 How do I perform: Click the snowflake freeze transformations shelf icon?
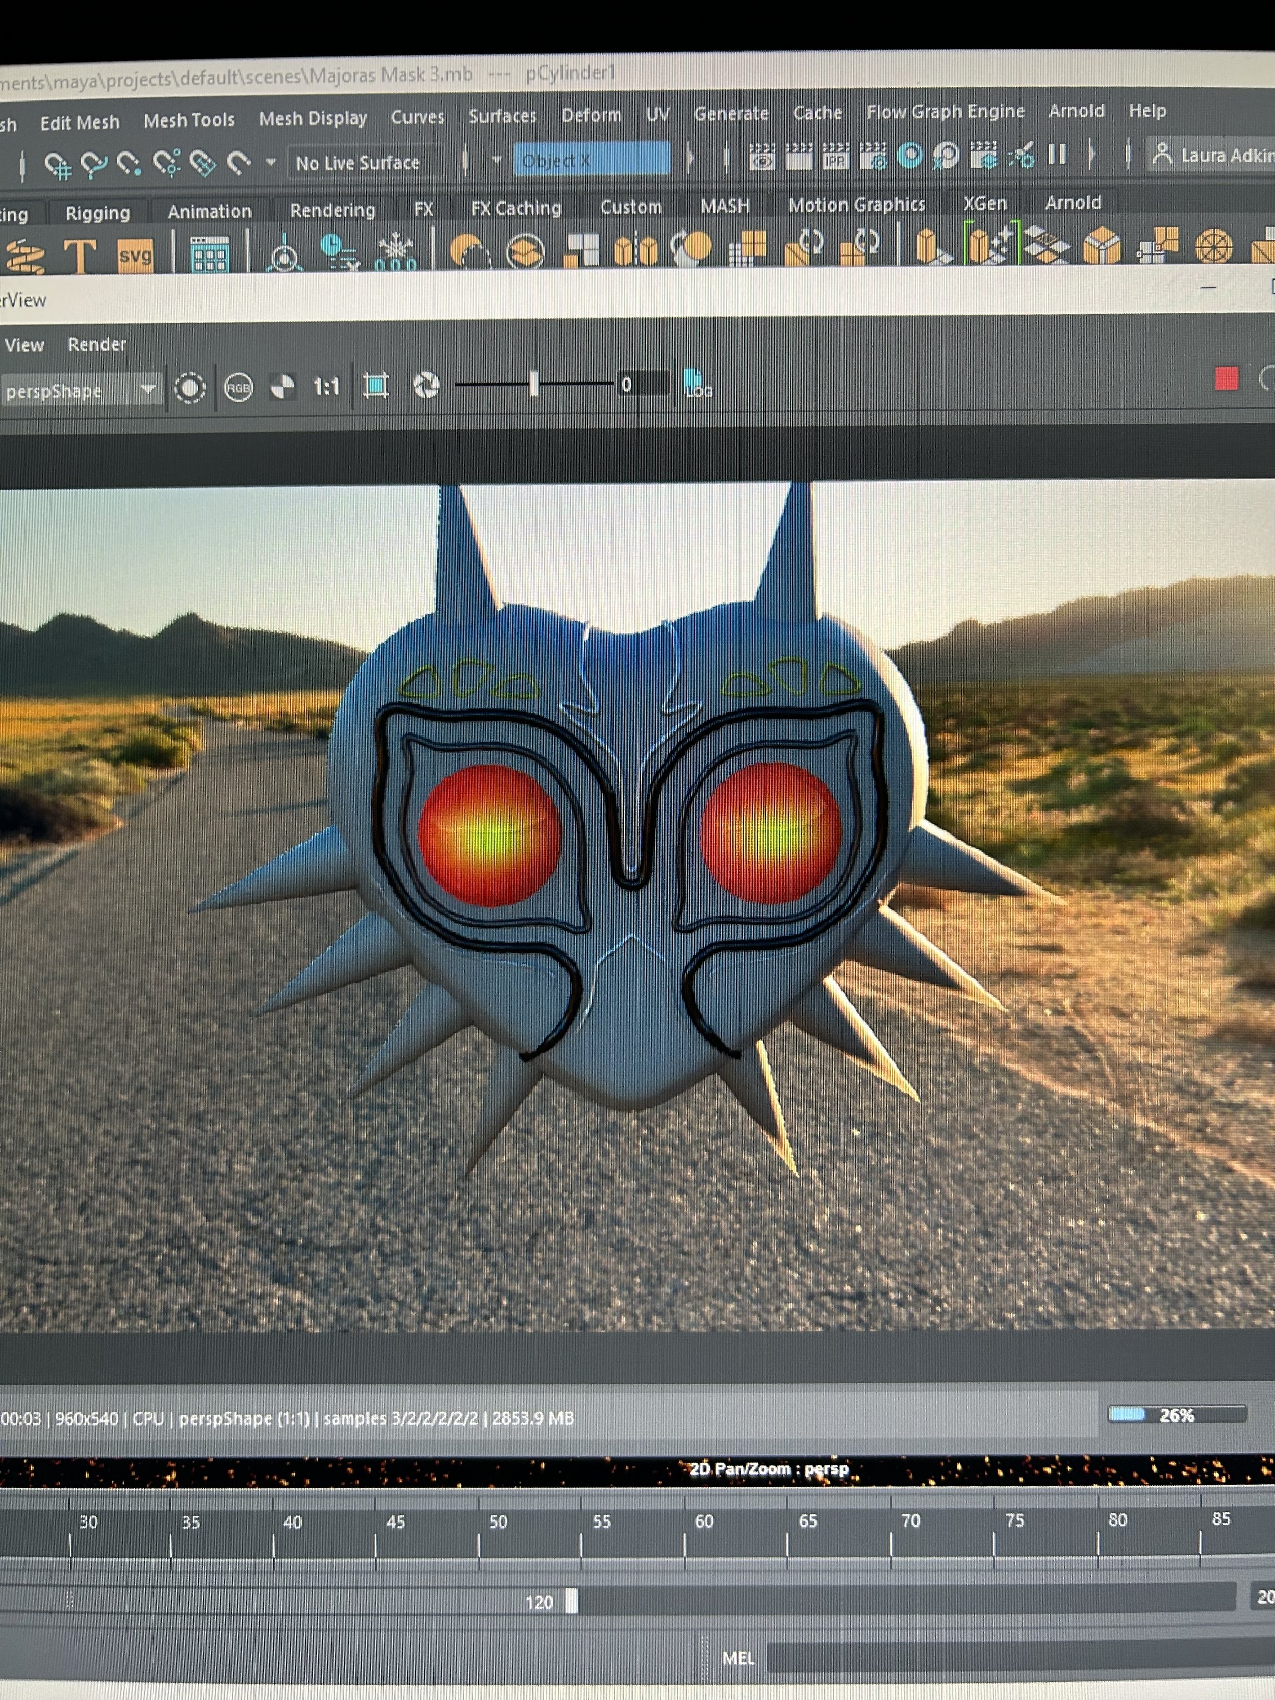click(396, 252)
